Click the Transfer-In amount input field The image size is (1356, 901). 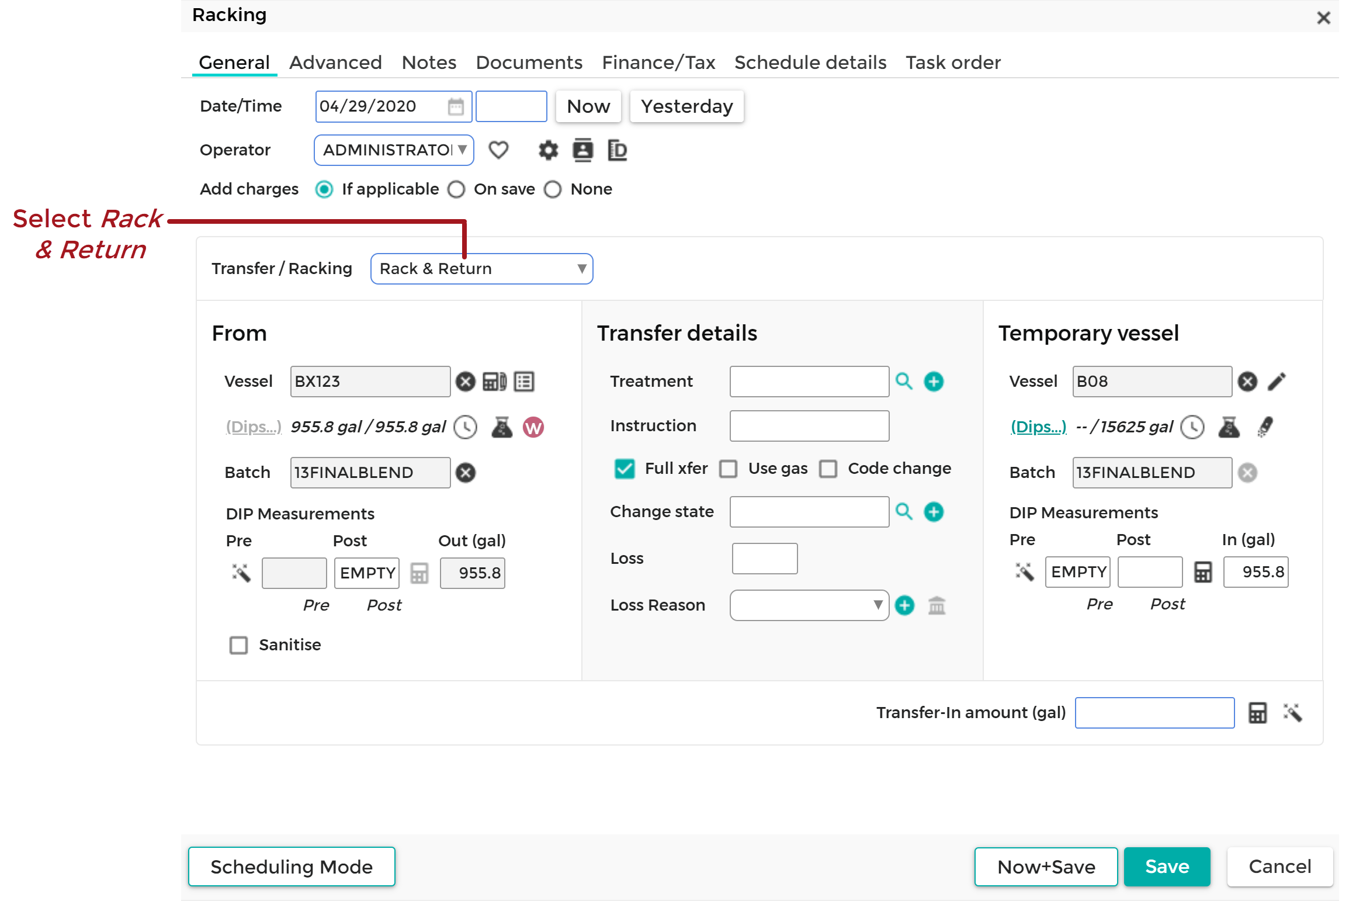[x=1154, y=713]
